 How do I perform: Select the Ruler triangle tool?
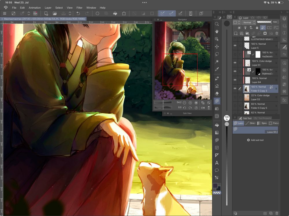pos(217,155)
